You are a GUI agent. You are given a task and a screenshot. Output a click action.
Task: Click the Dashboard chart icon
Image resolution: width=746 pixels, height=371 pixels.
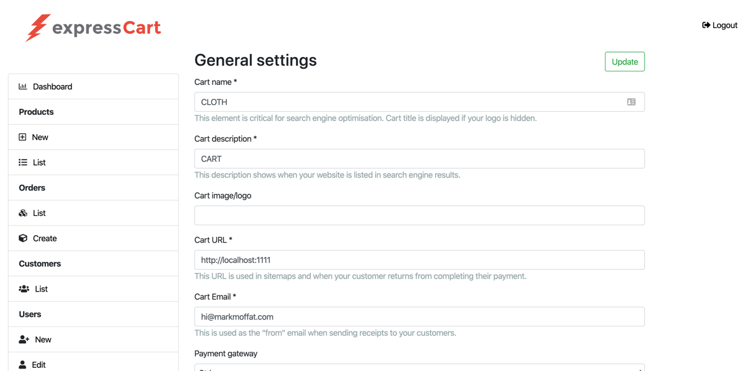(23, 87)
